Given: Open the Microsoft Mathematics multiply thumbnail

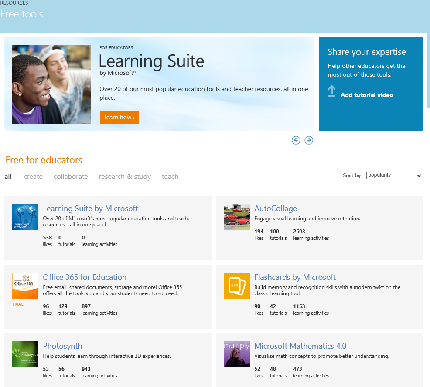Looking at the screenshot, I should pos(237,354).
